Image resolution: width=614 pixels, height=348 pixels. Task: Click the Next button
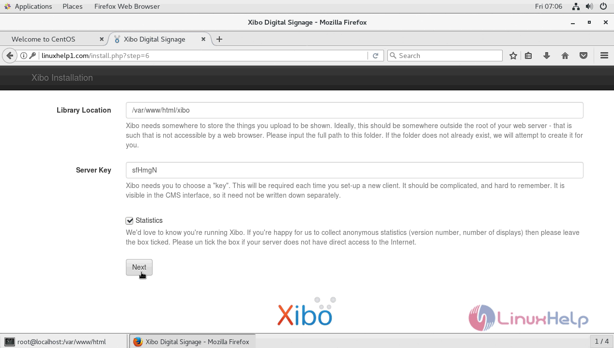click(x=139, y=267)
